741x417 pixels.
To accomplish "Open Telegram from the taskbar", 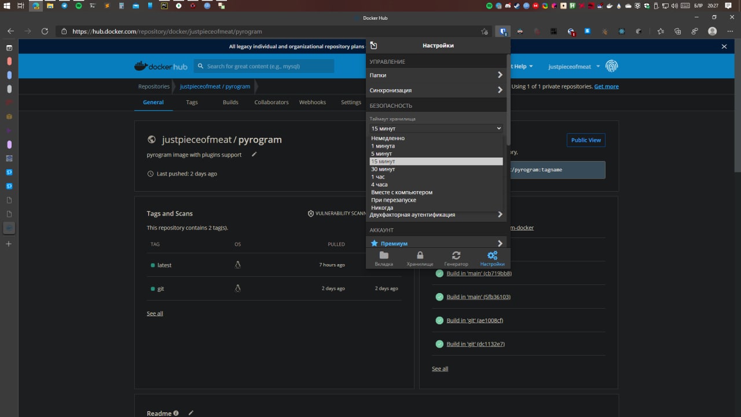I will (x=64, y=6).
